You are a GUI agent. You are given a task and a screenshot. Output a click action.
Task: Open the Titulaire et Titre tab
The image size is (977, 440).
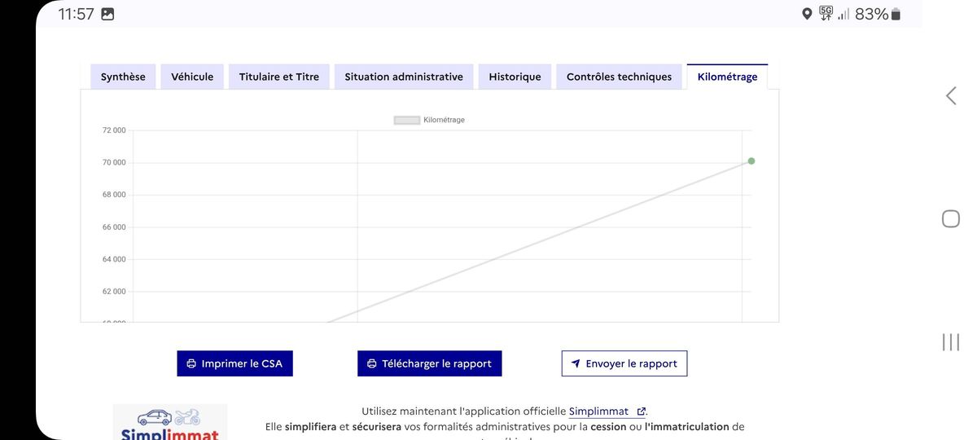(x=279, y=77)
